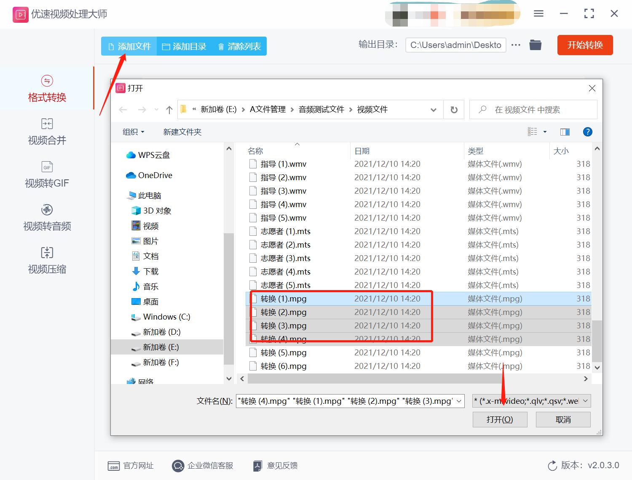This screenshot has height=480, width=632.
Task: Click the refresh icon beside the address bar
Action: [x=453, y=109]
